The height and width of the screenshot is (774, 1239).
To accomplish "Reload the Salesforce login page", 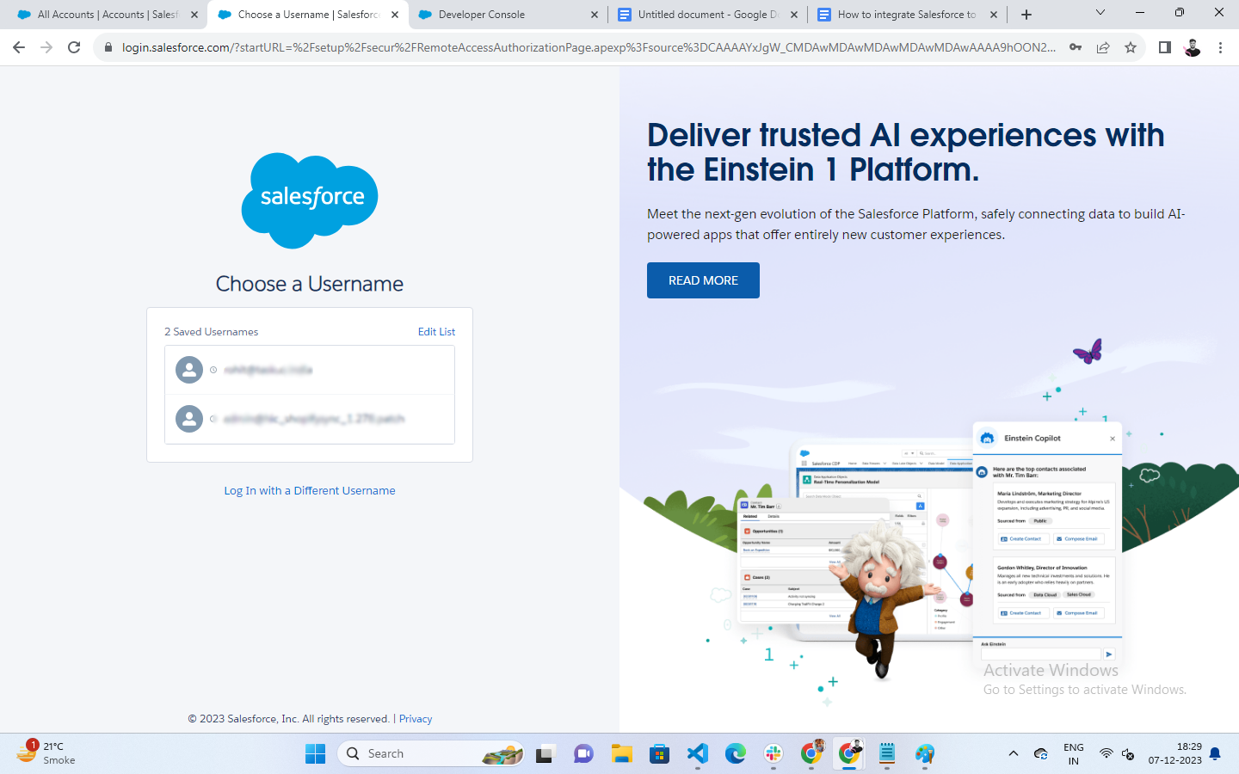I will (x=74, y=47).
